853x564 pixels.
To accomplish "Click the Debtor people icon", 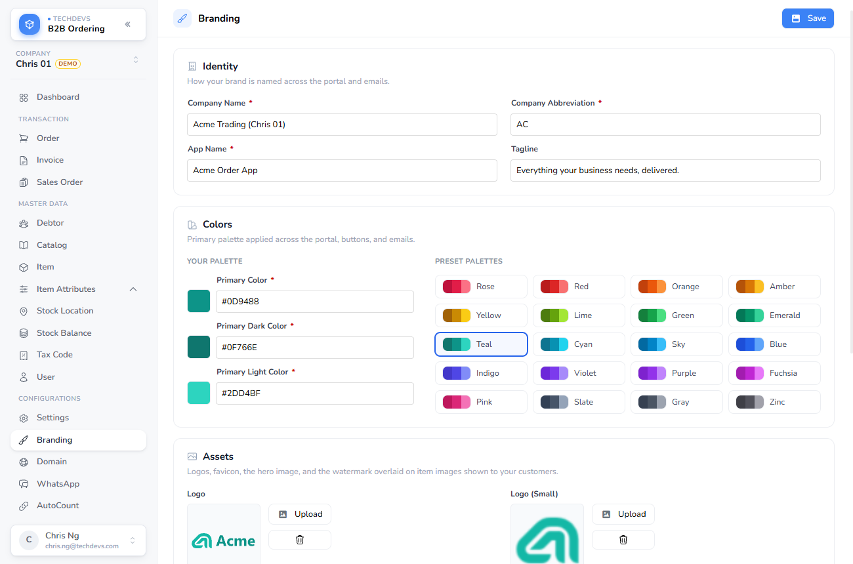I will [x=24, y=223].
